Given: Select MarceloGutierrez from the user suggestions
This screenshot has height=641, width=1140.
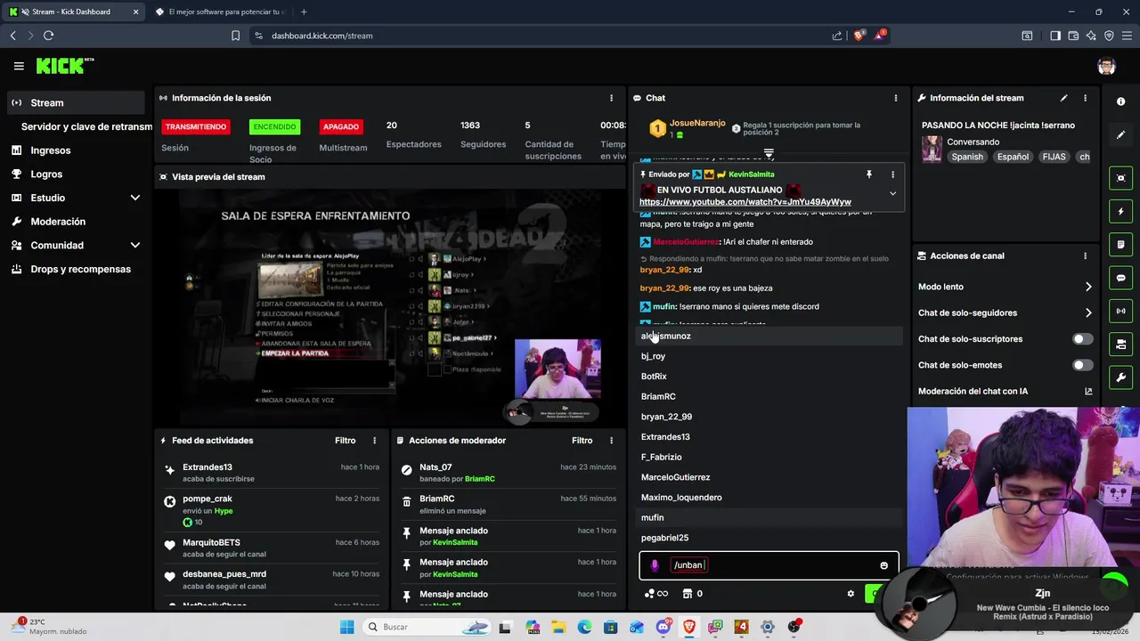Looking at the screenshot, I should tap(769, 477).
